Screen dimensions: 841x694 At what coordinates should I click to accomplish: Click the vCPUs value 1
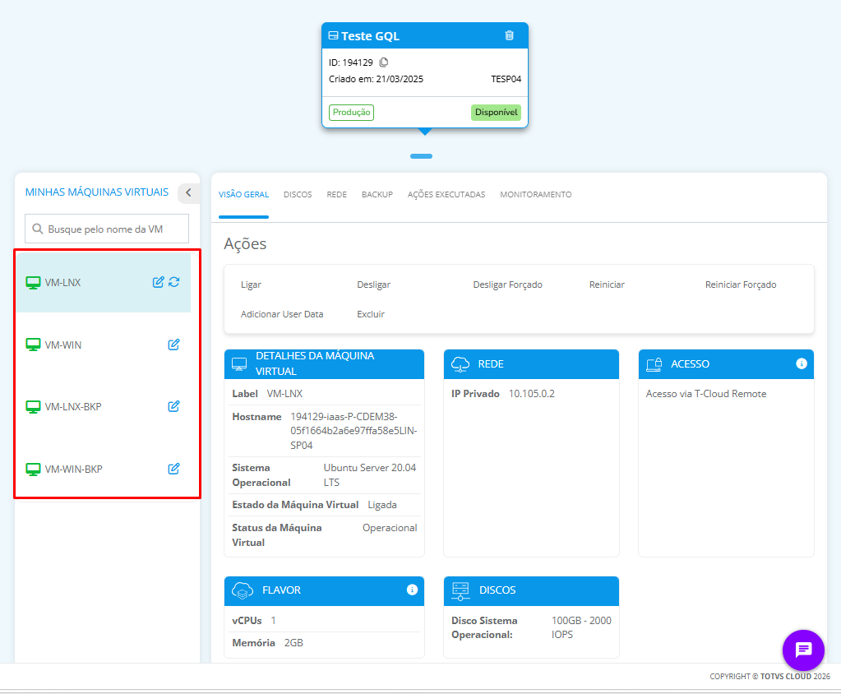[x=273, y=621]
